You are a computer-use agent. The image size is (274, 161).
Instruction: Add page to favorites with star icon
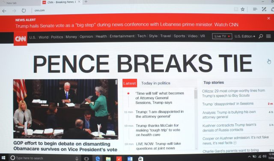click(x=243, y=9)
